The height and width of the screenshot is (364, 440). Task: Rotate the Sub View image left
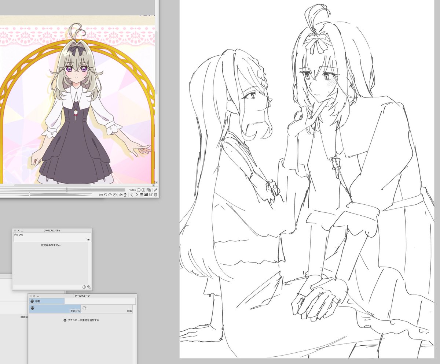point(105,195)
